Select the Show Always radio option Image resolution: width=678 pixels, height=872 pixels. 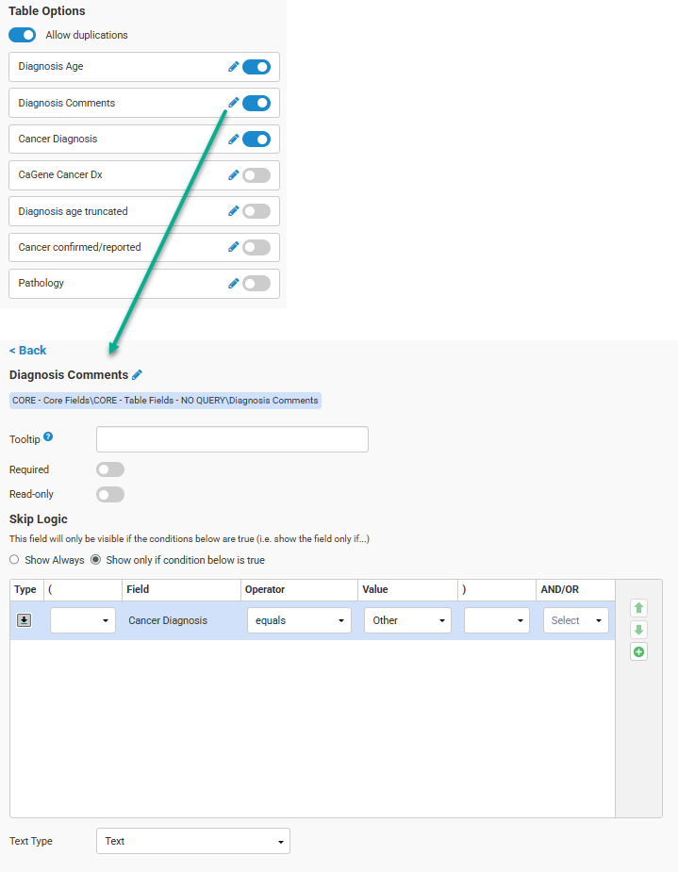pos(15,560)
